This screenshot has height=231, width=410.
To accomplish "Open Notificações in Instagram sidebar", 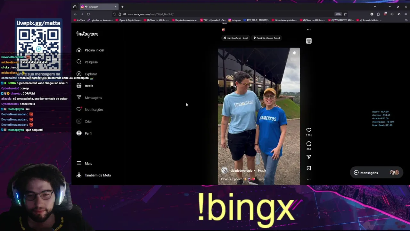I will (x=90, y=109).
